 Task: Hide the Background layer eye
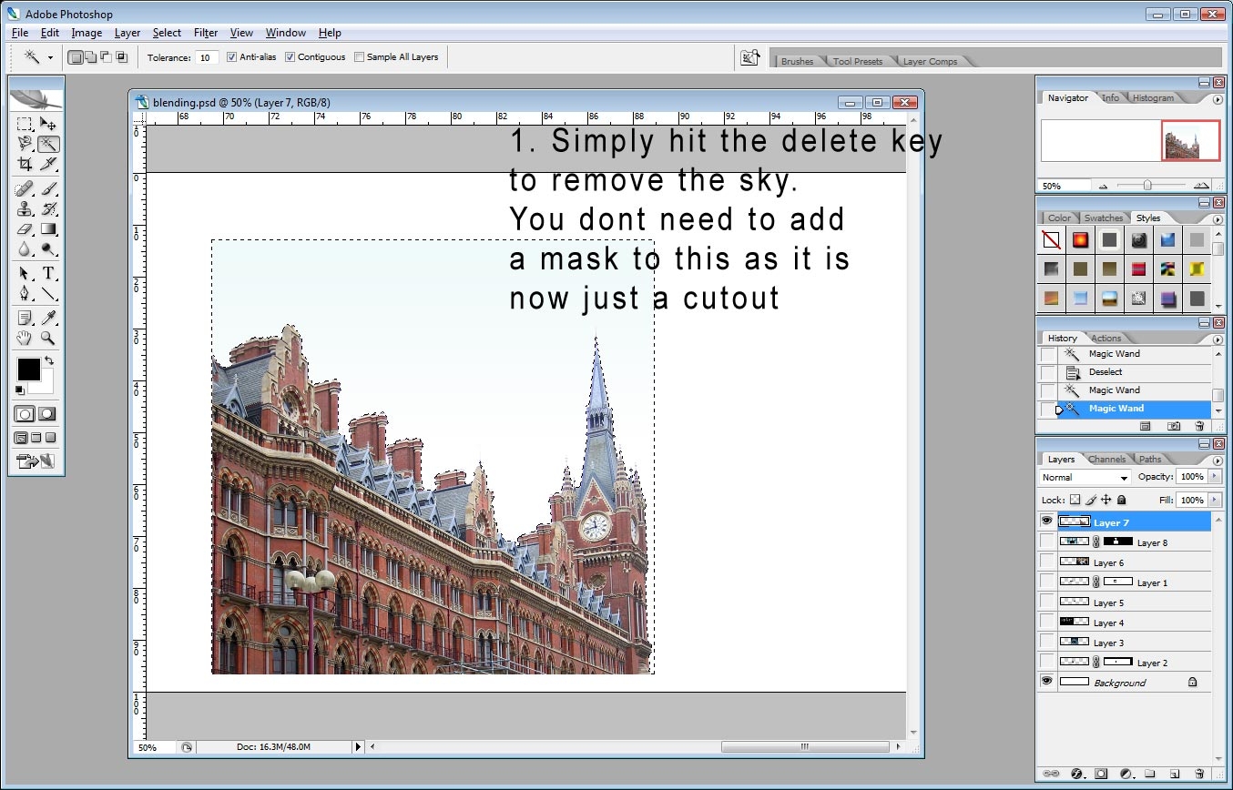point(1047,682)
